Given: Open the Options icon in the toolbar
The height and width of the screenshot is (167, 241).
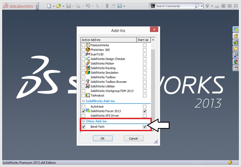Looking at the screenshot, I should click(x=119, y=6).
